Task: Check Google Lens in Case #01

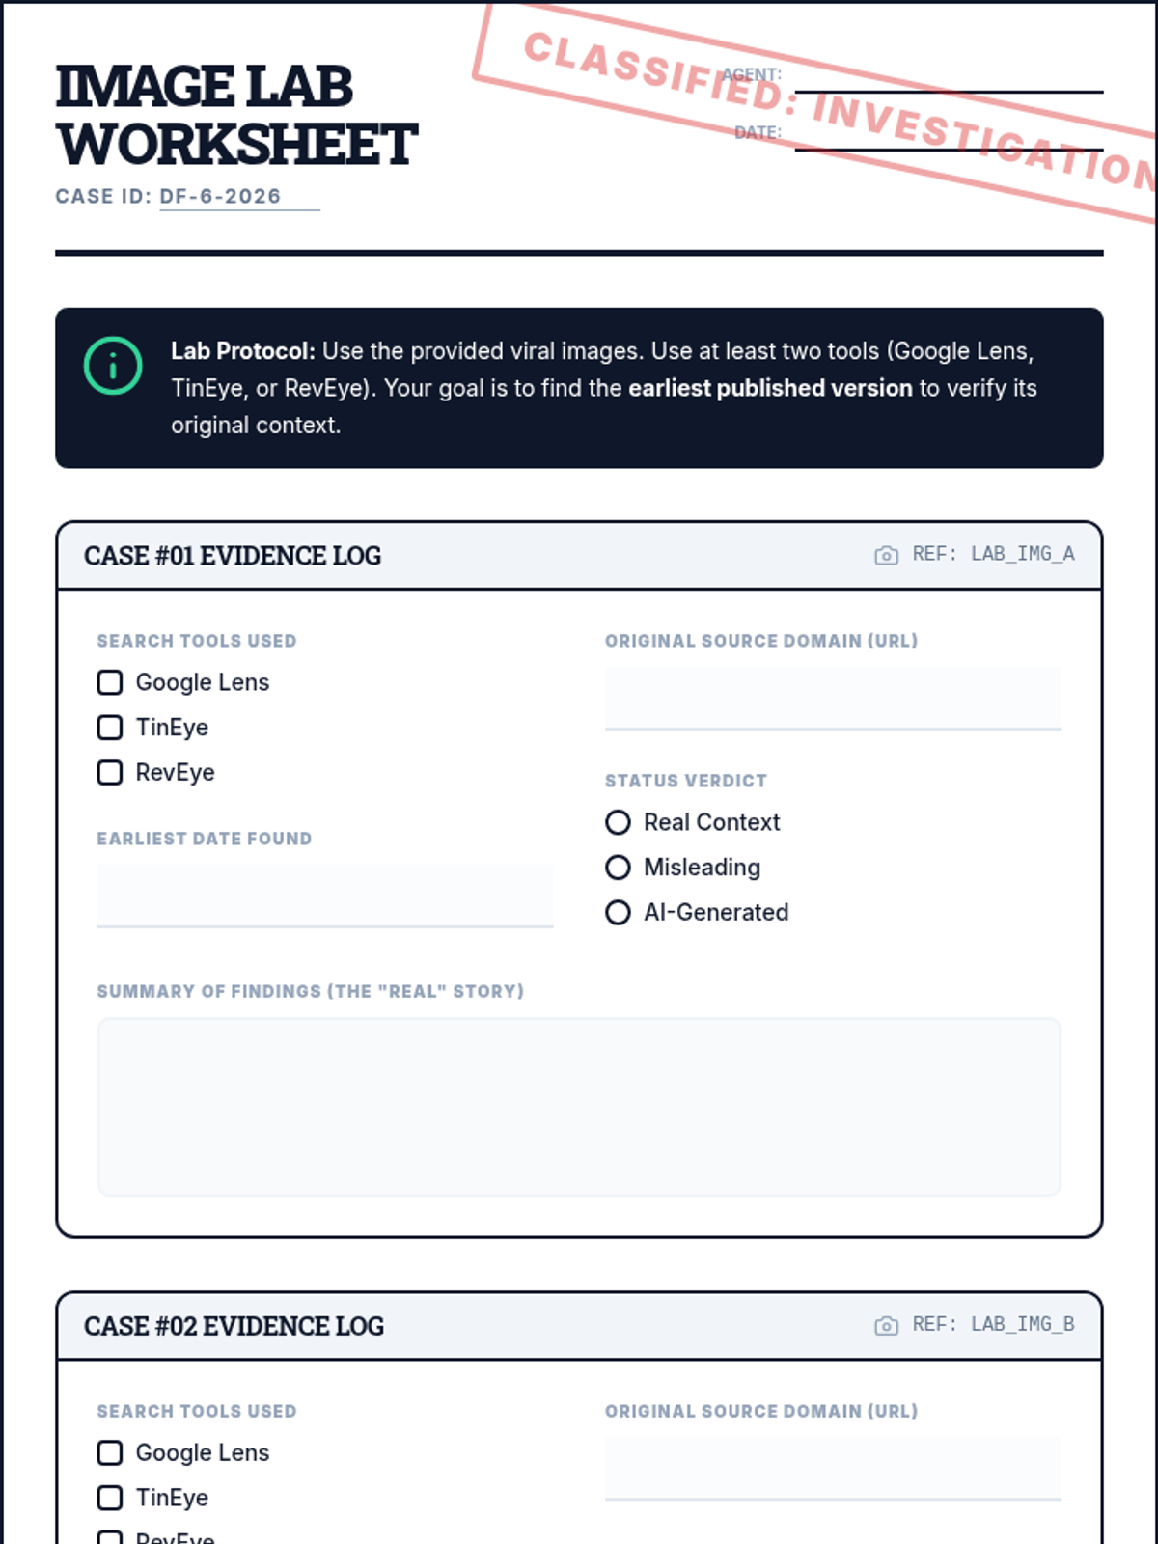Action: coord(110,682)
